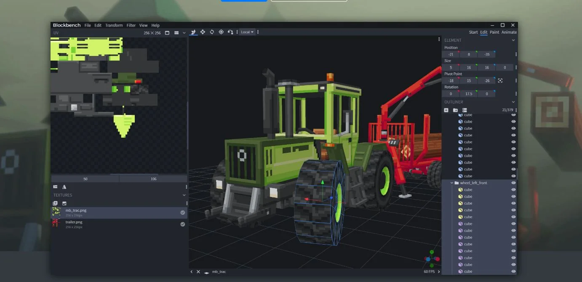Click the import texture icon under Textures
Viewport: 582px width, 282px height.
(x=55, y=203)
